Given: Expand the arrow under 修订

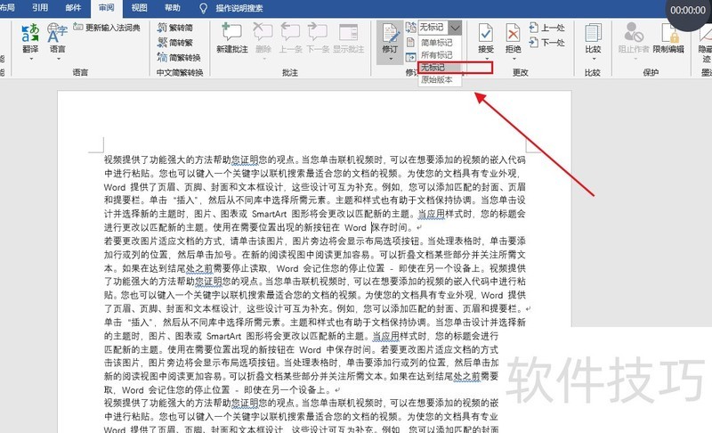Looking at the screenshot, I should (x=390, y=59).
